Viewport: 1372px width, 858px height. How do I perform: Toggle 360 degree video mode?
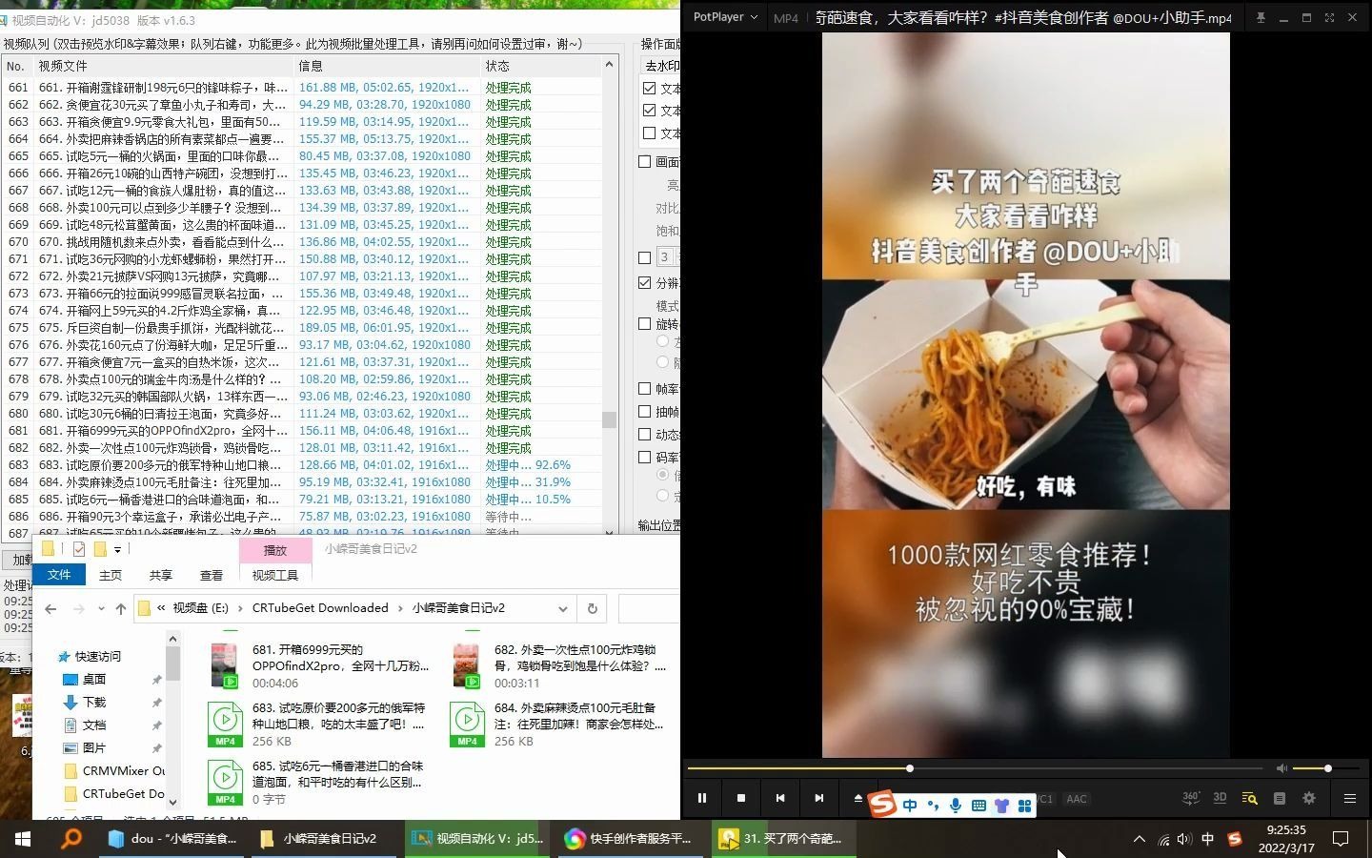[x=1191, y=798]
